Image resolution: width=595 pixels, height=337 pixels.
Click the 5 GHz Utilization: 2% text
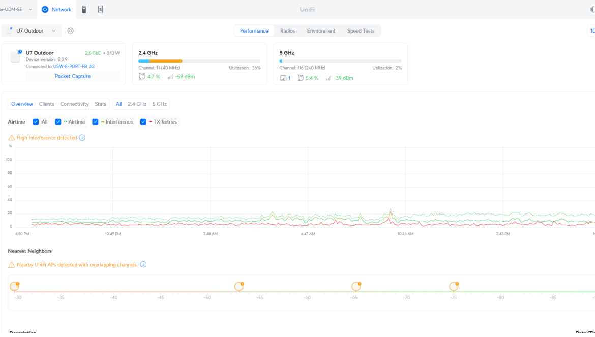click(x=387, y=68)
